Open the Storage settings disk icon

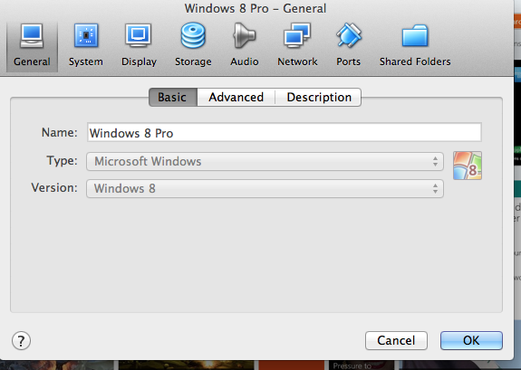click(193, 35)
